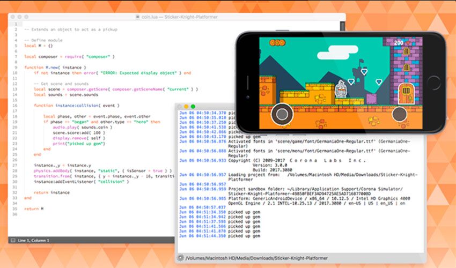Click the print("picked up gem") code line
This screenshot has width=456, height=268.
point(79,144)
